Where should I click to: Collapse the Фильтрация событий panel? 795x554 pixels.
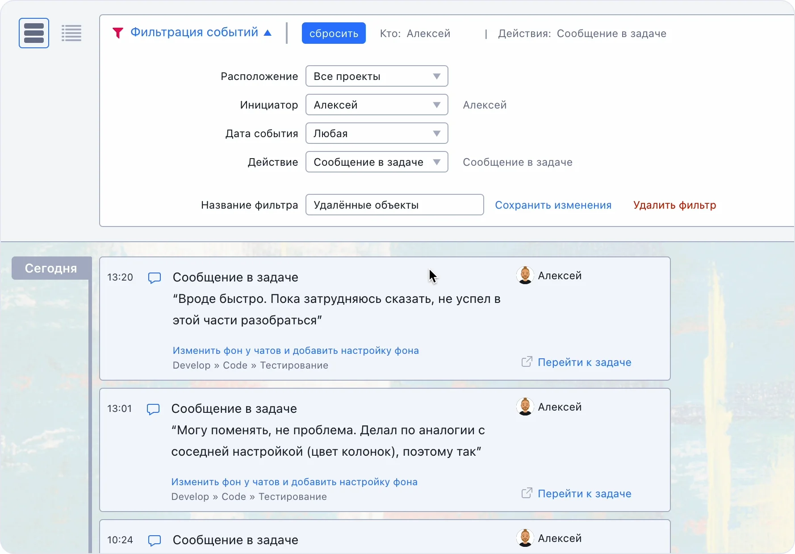click(x=268, y=33)
